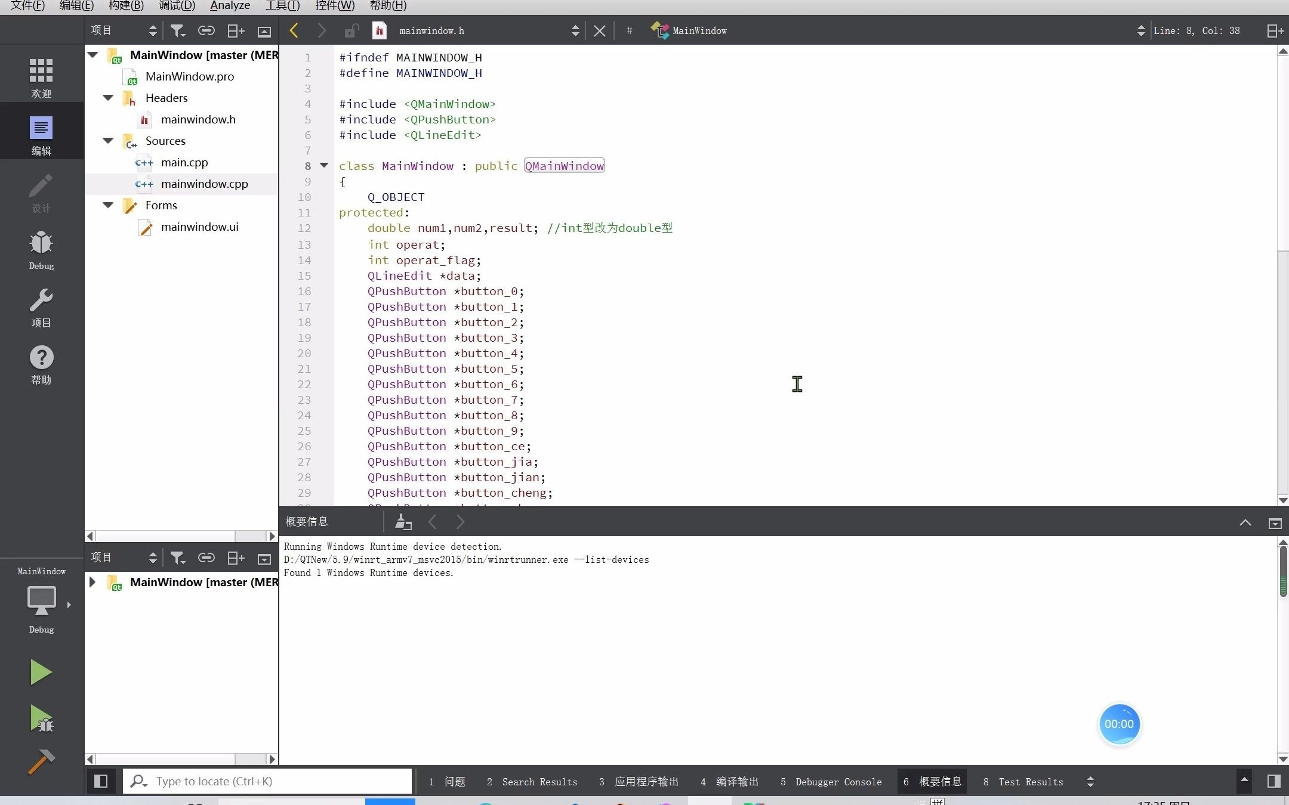This screenshot has height=805, width=1289.
Task: Click the file navigation forward arrow icon
Action: (321, 30)
